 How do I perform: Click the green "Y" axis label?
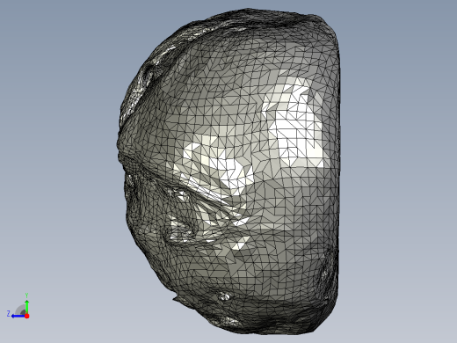pyautogui.click(x=26, y=296)
